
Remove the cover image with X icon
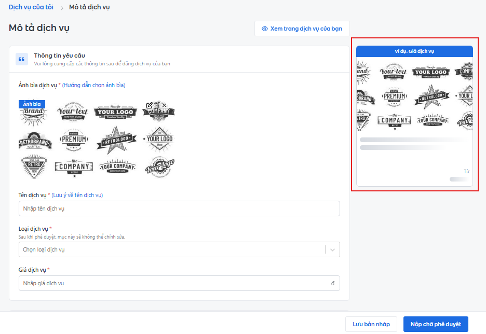coord(165,105)
